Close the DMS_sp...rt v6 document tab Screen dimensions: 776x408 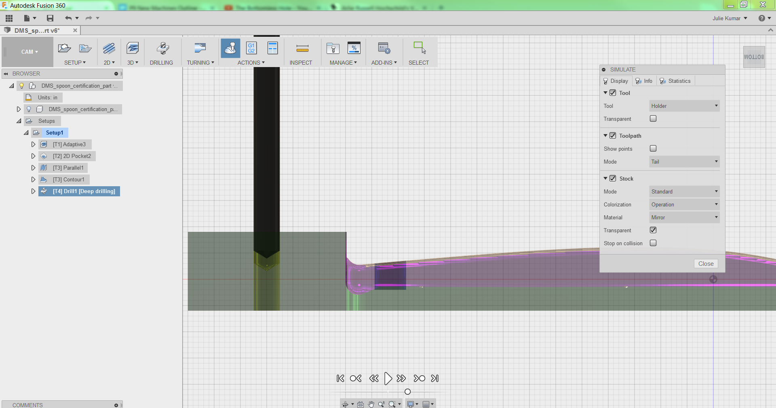[75, 30]
